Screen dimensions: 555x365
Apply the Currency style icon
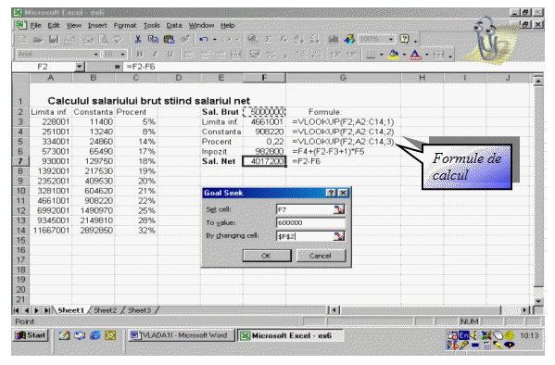coord(255,55)
